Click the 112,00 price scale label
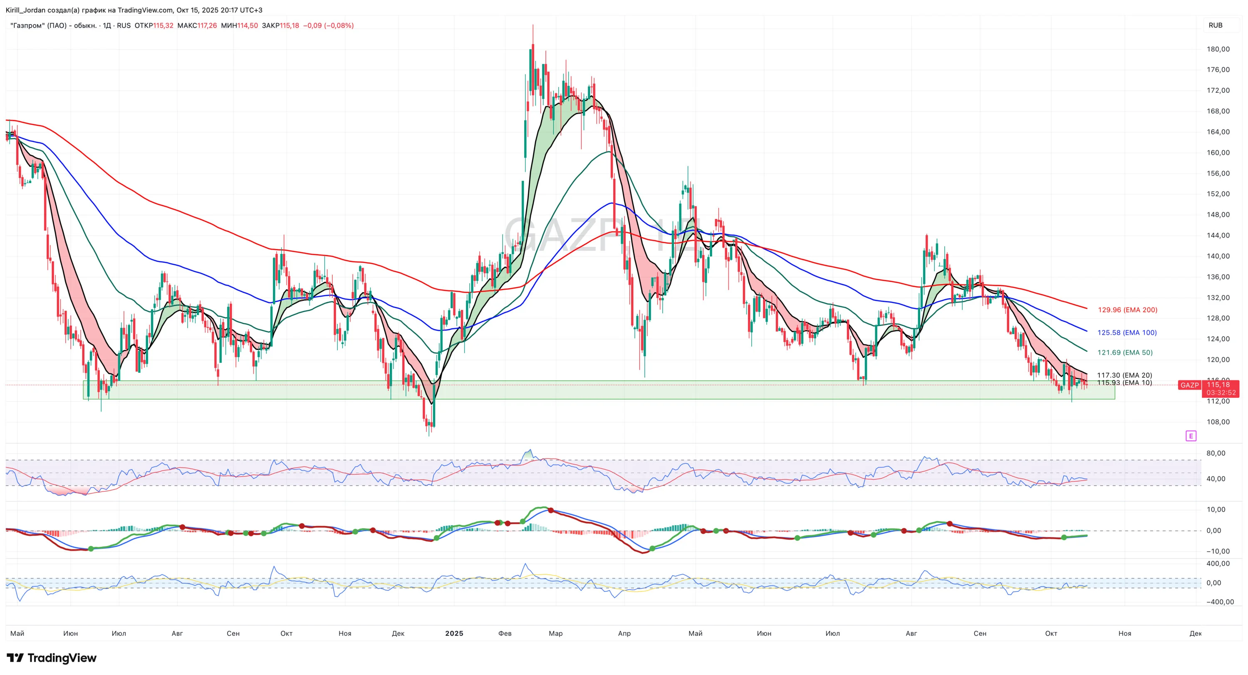Screen dimensions: 1248x675 (x=1218, y=401)
